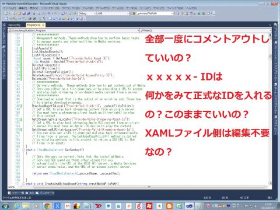The width and height of the screenshot is (280, 210).
Task: Click the DownloadAssetToLocal code line
Action: pos(83,106)
